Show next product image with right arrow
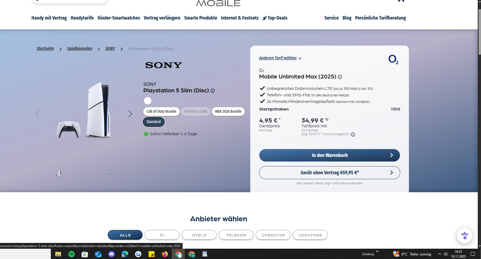The image size is (481, 259). [130, 114]
